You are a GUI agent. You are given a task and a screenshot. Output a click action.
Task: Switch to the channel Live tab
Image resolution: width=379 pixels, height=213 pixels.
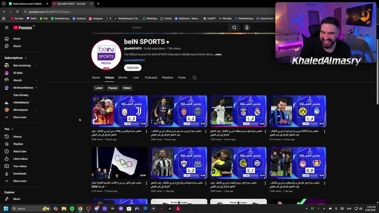click(x=136, y=78)
